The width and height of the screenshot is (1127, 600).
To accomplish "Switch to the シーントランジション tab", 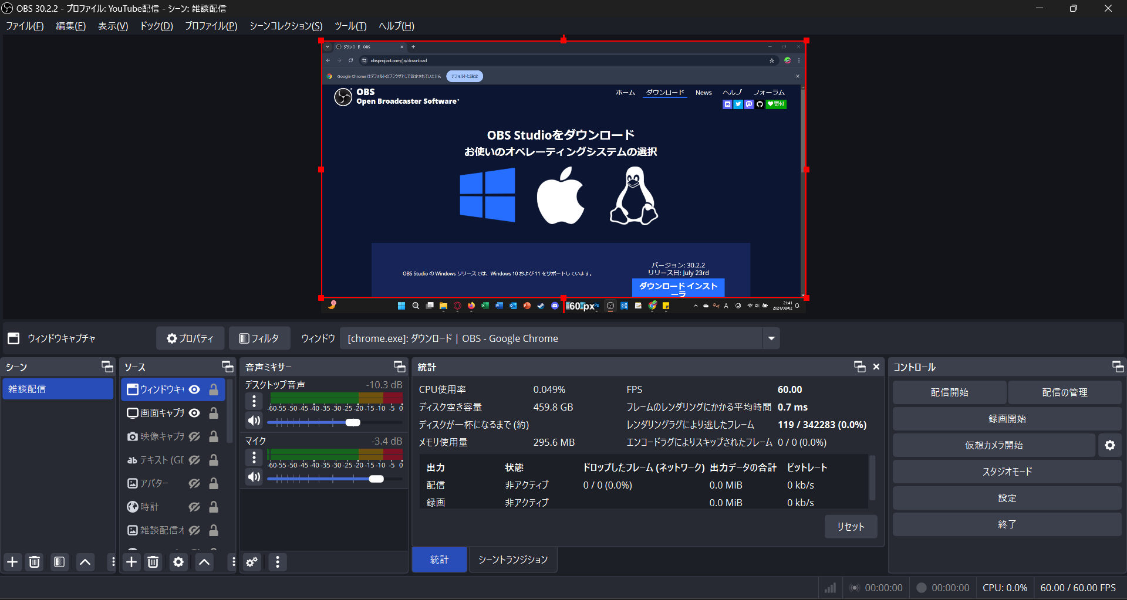I will 512,560.
